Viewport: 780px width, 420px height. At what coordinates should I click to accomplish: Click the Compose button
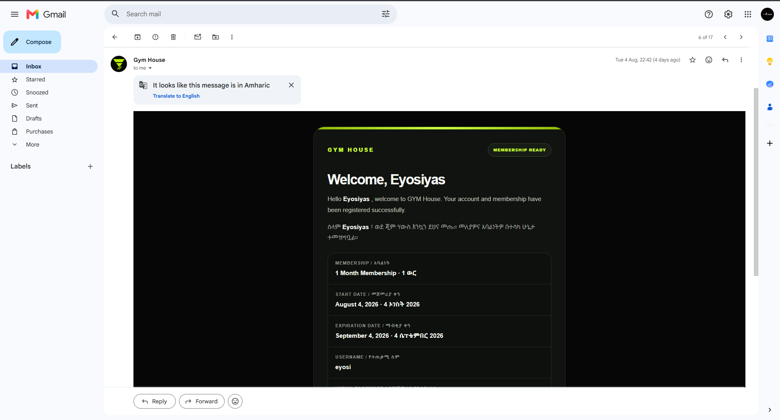[x=32, y=42]
